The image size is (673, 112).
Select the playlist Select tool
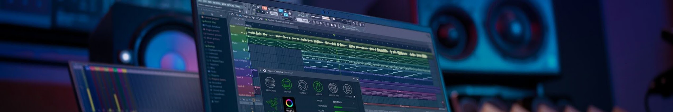(x=255, y=18)
